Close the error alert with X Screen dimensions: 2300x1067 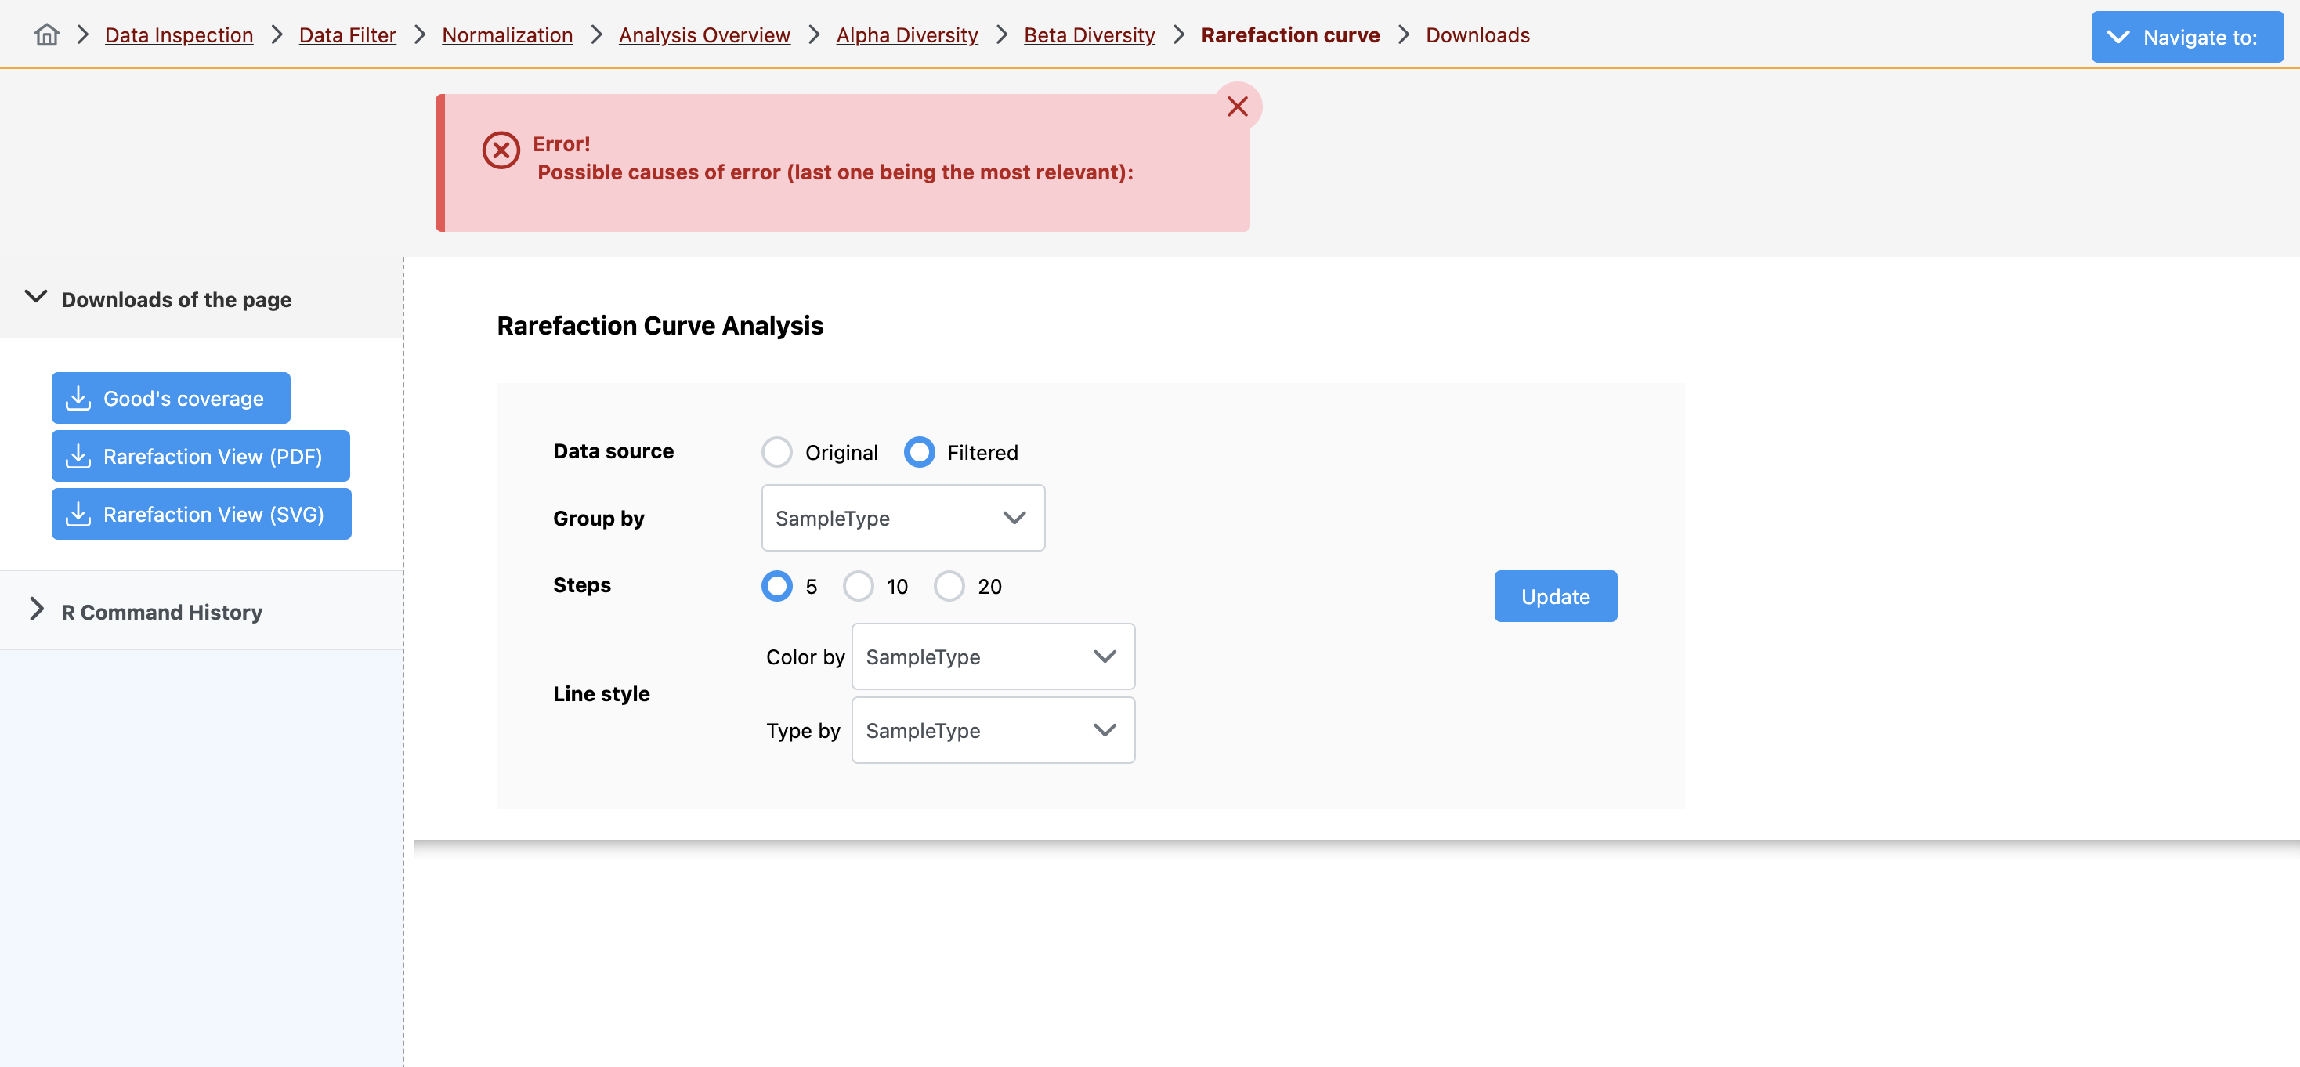coord(1237,107)
